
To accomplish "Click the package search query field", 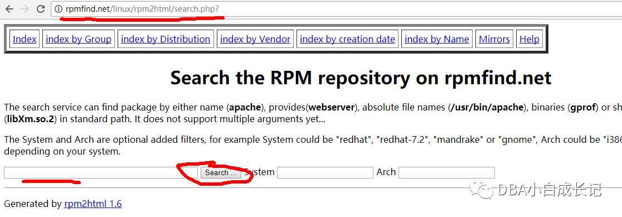I will pos(101,172).
